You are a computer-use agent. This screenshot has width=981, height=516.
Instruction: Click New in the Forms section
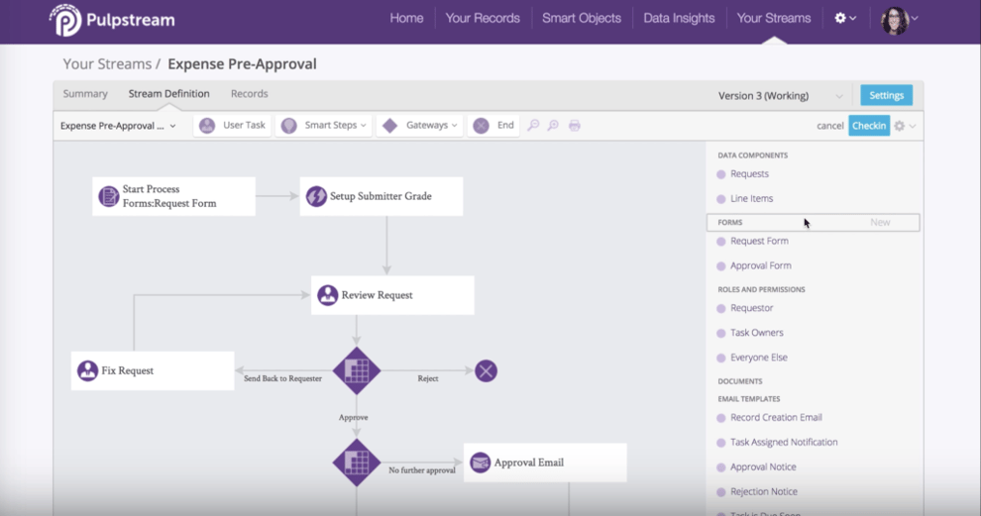(880, 223)
